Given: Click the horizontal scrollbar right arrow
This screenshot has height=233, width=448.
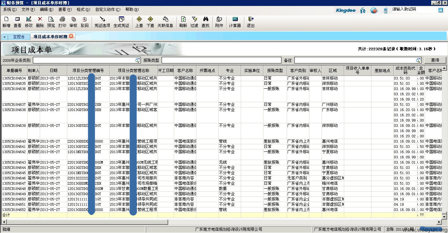Looking at the screenshot, I should coord(439,222).
